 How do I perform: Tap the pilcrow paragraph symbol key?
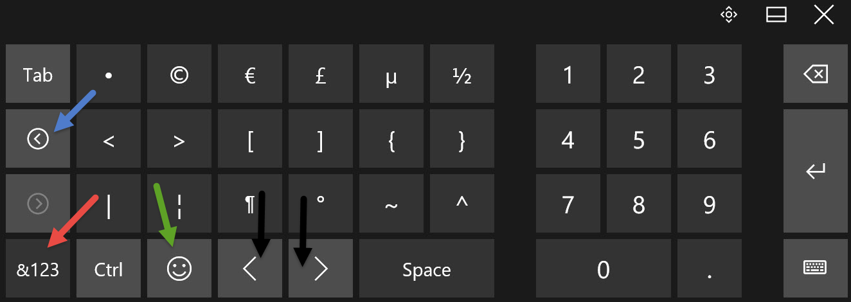[250, 204]
